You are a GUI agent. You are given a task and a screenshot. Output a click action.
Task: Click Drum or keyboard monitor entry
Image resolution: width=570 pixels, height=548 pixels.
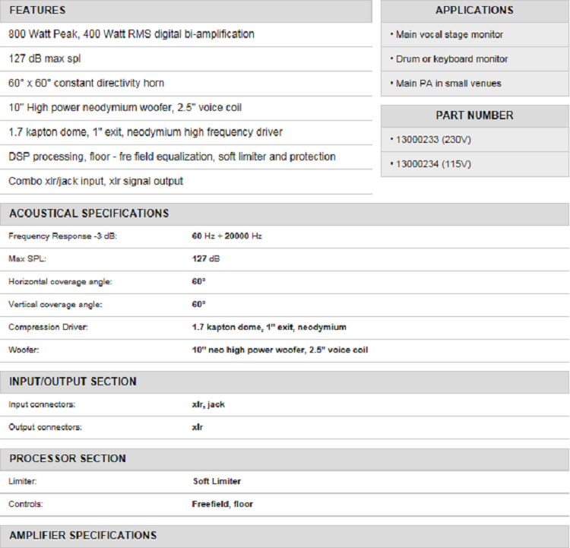click(451, 59)
